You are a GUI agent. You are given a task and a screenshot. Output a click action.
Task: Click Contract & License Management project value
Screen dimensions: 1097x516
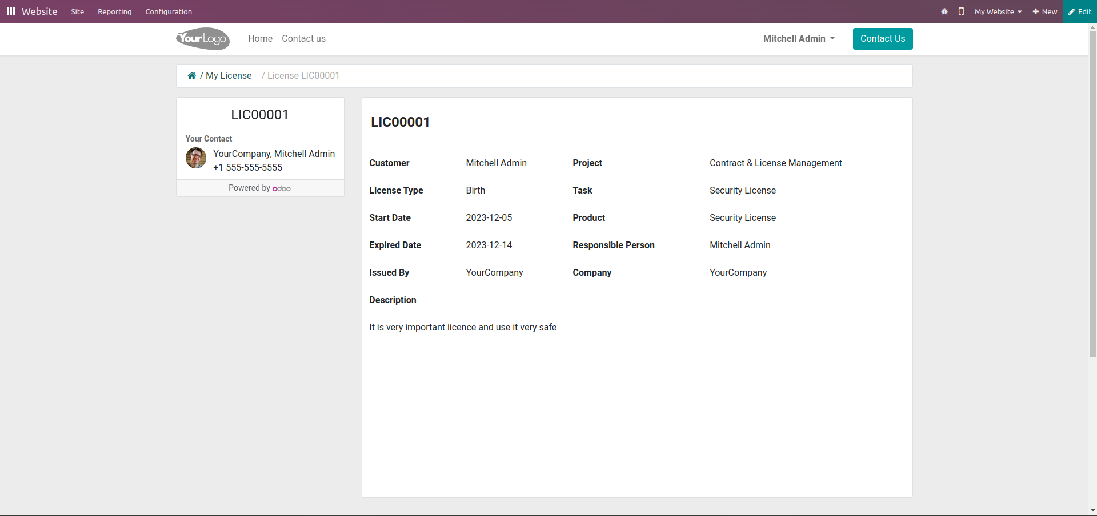tap(776, 163)
